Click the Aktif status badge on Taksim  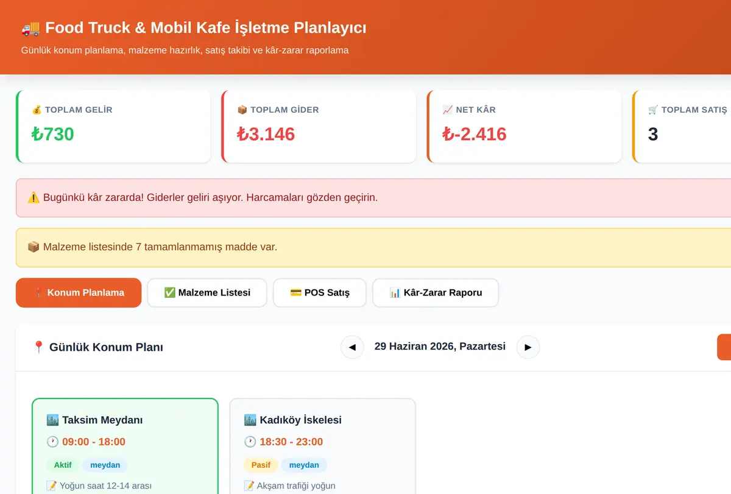(63, 465)
